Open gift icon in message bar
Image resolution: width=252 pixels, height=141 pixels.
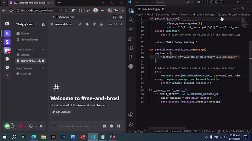pos(105,126)
